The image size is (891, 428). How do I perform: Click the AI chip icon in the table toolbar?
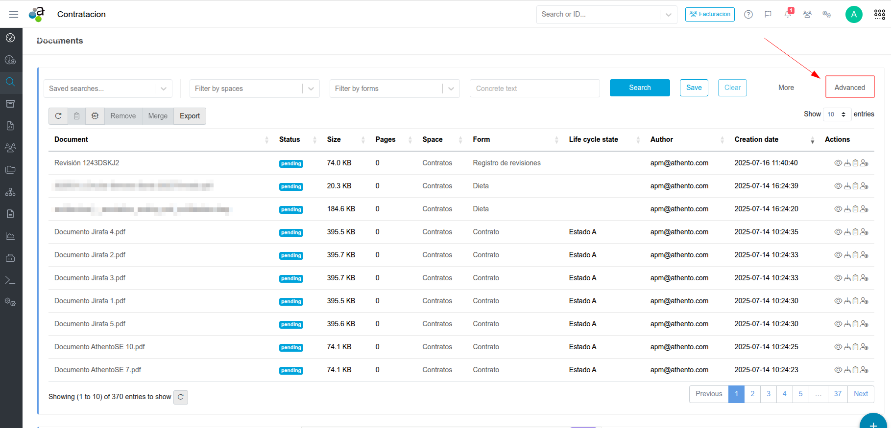pos(95,116)
